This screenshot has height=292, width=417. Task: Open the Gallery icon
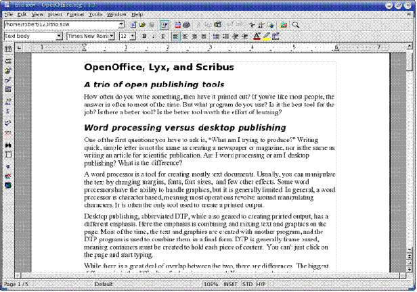pyautogui.click(x=284, y=25)
